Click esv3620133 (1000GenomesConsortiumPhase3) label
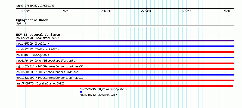The image size is (242, 108). click(49, 72)
